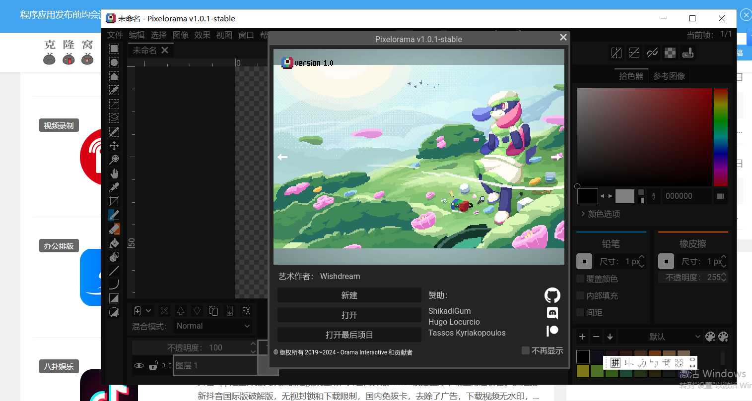Select the black palette swatch
The width and height of the screenshot is (752, 401).
click(583, 356)
